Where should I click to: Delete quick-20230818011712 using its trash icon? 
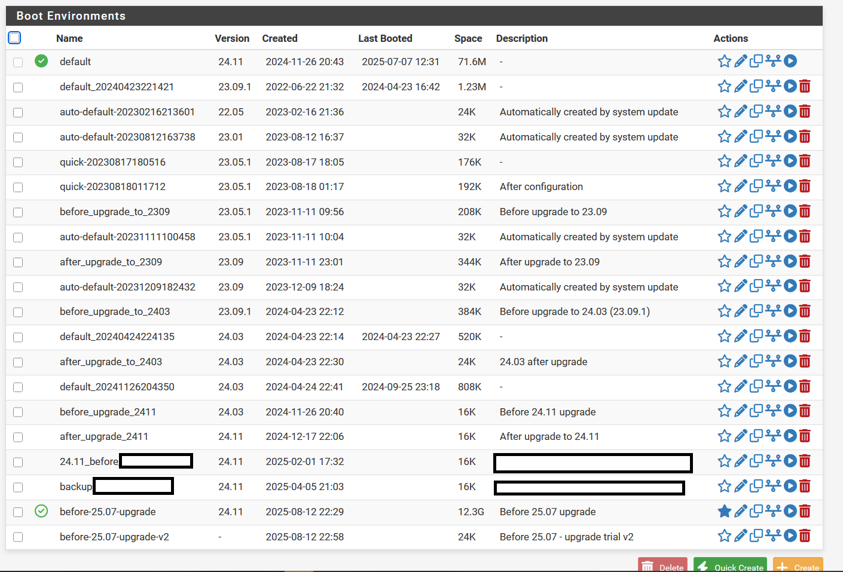tap(805, 186)
